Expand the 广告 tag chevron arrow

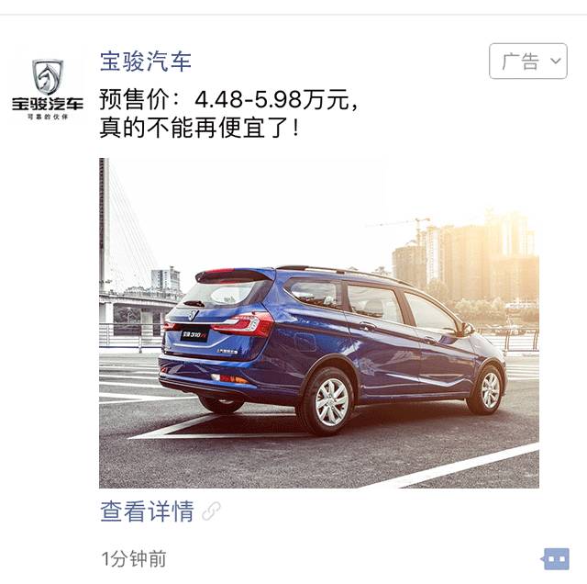point(556,61)
